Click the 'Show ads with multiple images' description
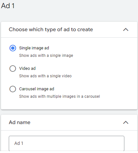This screenshot has height=153, width=138. pos(59,96)
